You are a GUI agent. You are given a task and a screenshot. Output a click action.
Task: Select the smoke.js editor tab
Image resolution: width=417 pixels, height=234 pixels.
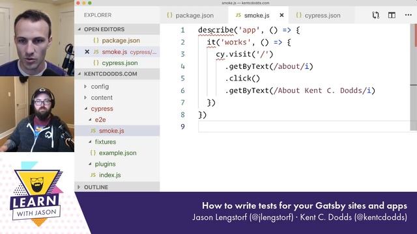[257, 16]
